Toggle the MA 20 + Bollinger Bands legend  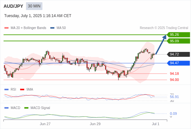[x=25, y=28]
